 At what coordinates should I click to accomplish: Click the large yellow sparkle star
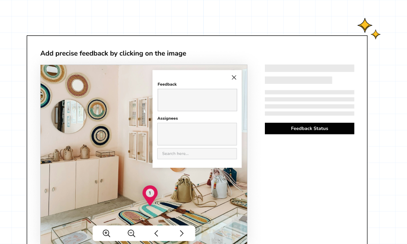[364, 25]
